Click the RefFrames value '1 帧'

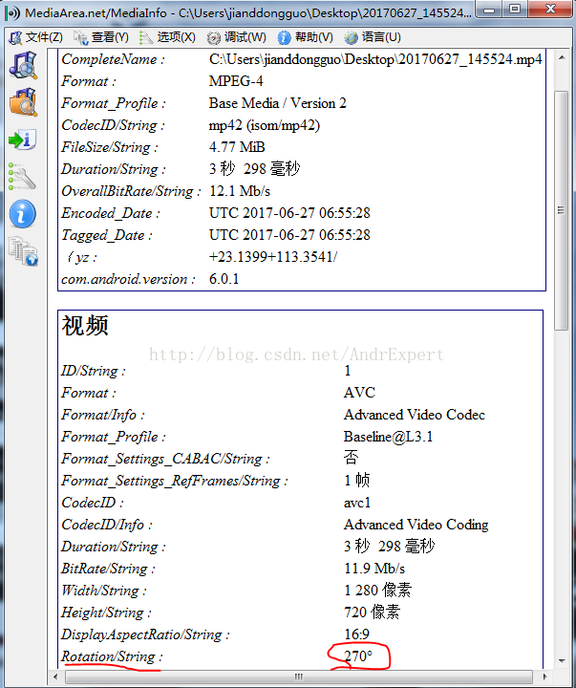tap(356, 481)
